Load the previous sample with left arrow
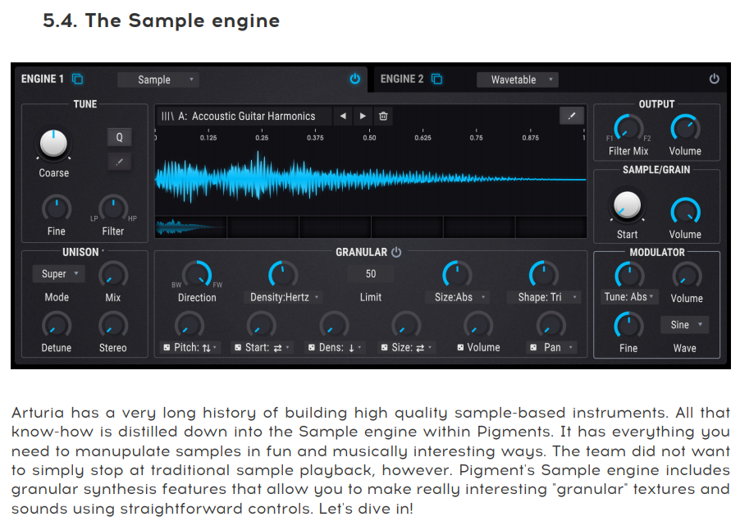The width and height of the screenshot is (740, 526). click(343, 117)
